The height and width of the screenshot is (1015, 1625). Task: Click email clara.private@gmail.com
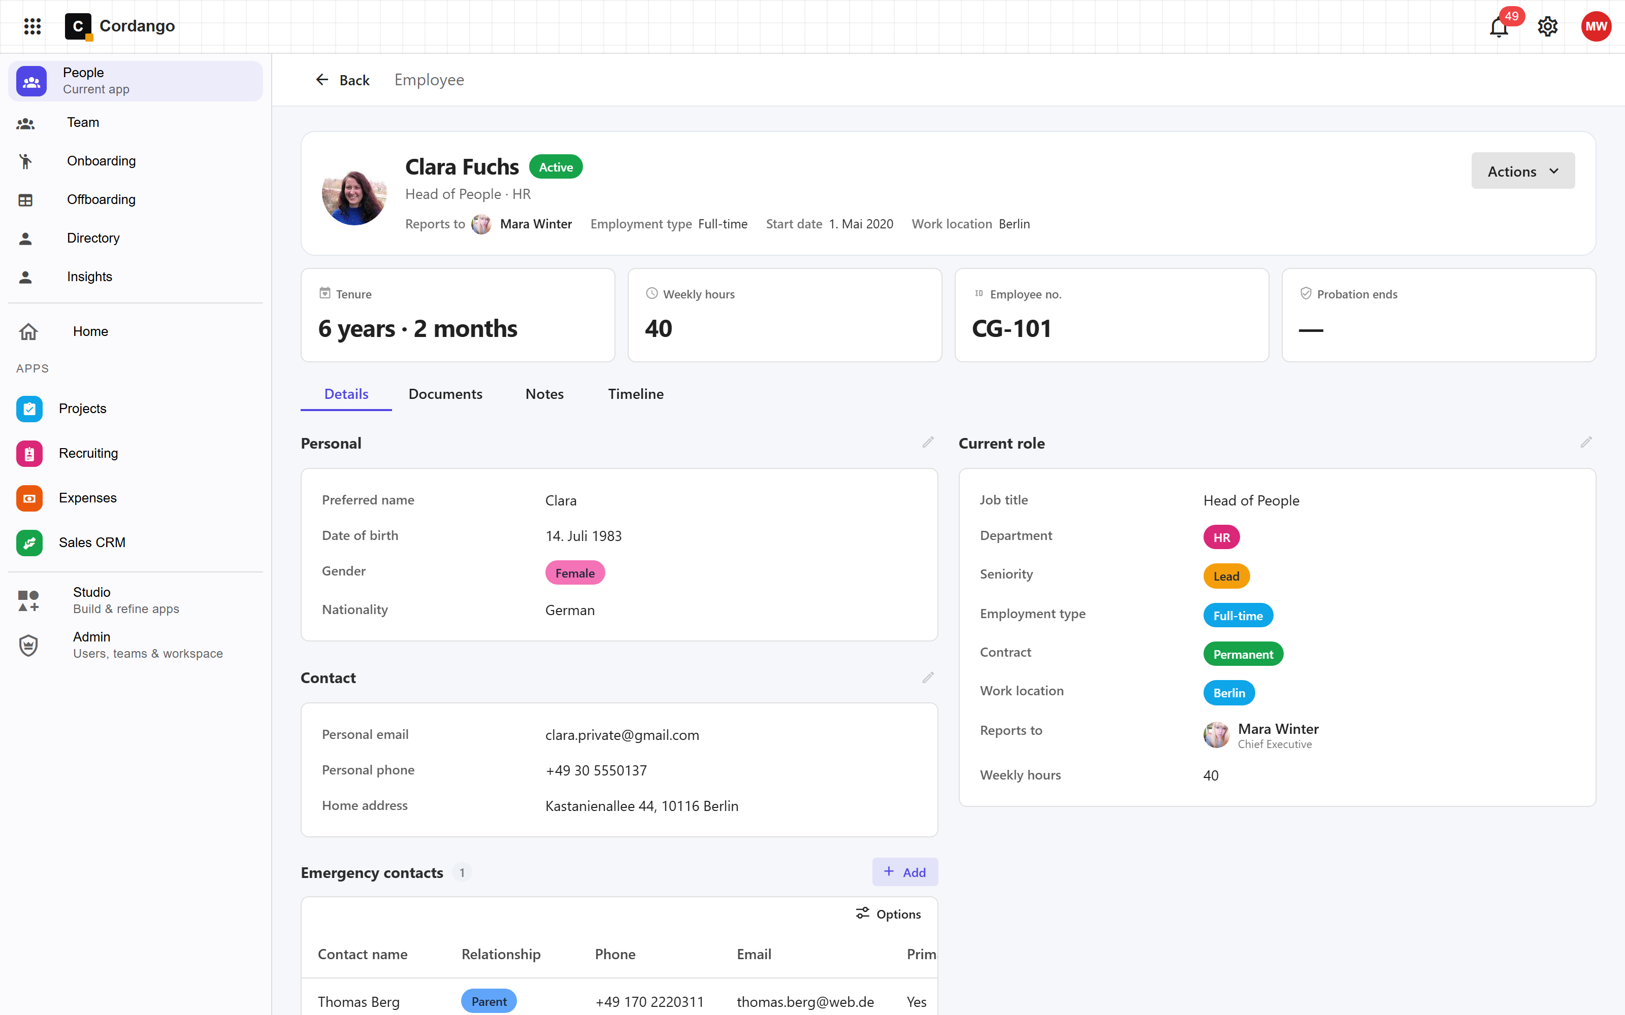pyautogui.click(x=622, y=735)
